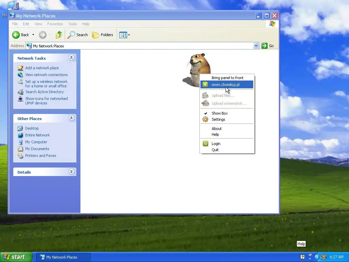Click the Printers and Faxes link
This screenshot has width=349, height=262.
(x=41, y=156)
